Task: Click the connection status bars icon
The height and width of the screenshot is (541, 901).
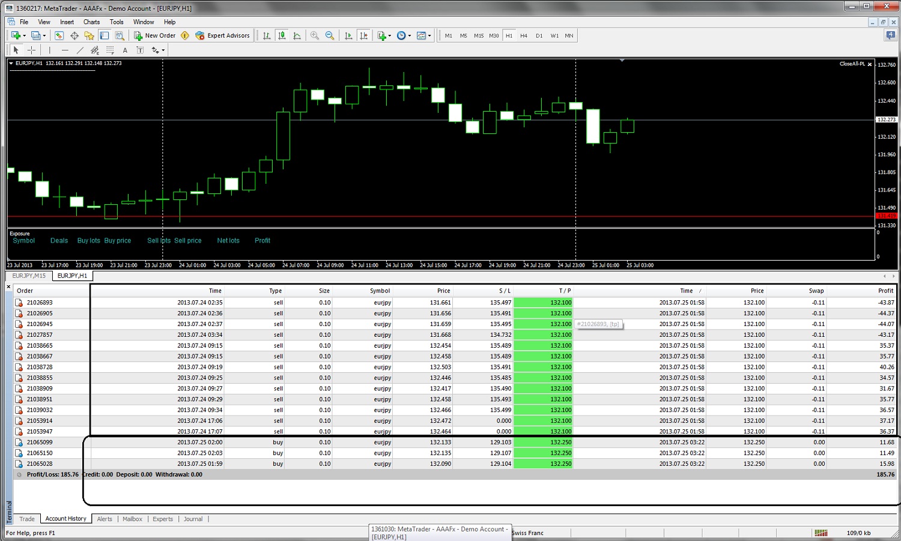Action: (821, 533)
